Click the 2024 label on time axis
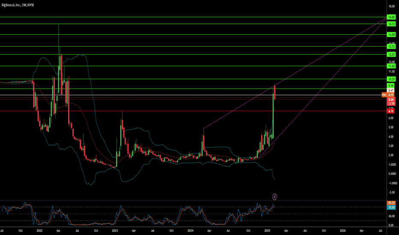The image size is (399, 235). tap(191, 231)
